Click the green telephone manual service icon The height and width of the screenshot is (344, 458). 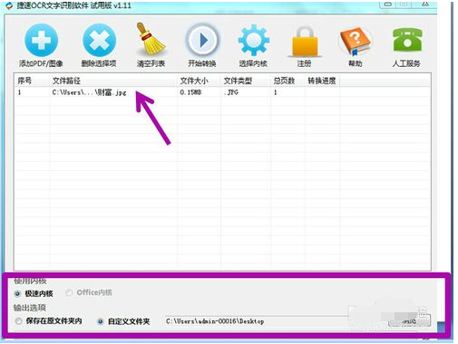[x=407, y=40]
